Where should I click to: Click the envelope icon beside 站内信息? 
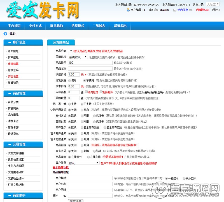click(x=175, y=10)
